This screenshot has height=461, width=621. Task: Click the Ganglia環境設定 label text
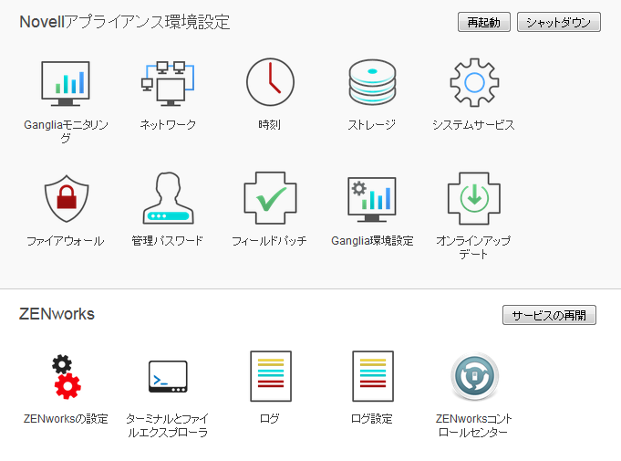(x=372, y=241)
